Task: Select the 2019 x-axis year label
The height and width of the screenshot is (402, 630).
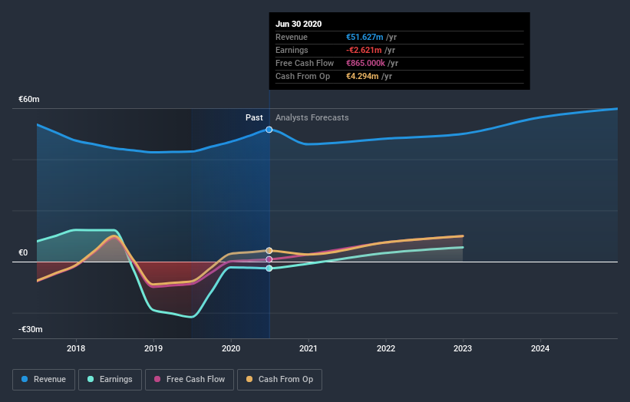Action: tap(153, 348)
